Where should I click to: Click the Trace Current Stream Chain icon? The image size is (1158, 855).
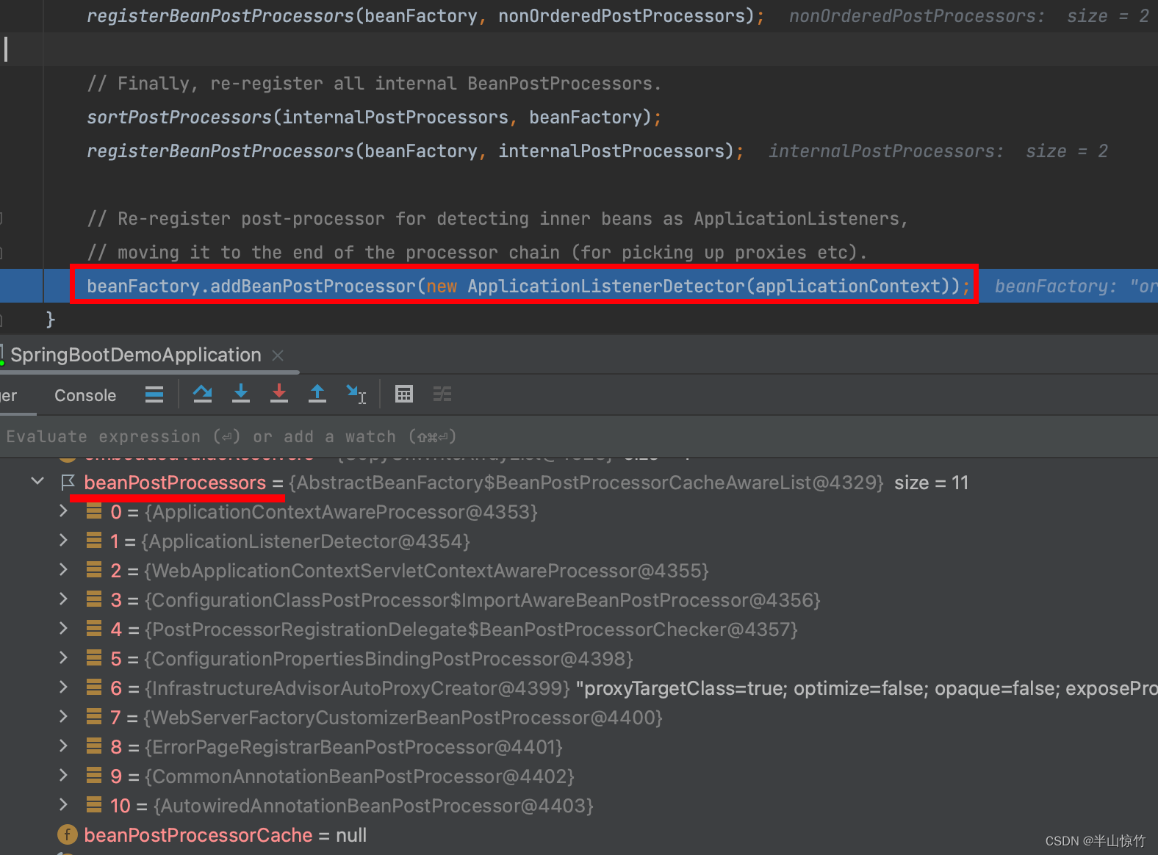tap(442, 394)
